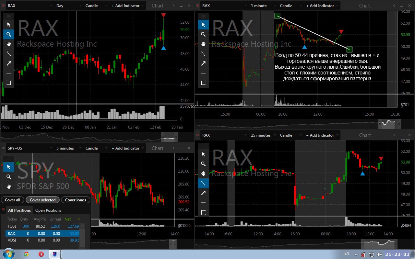415x259 pixels.
Task: Sort positions by the AvgPric column header
Action: coord(40,219)
